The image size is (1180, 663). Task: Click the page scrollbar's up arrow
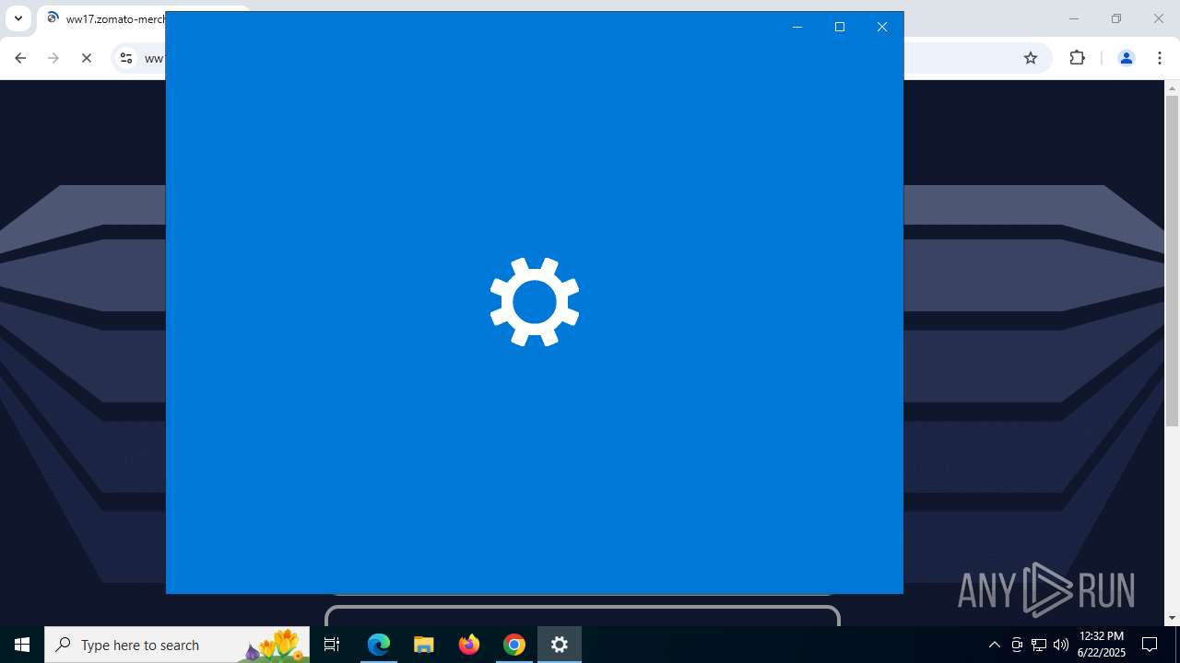click(x=1172, y=88)
